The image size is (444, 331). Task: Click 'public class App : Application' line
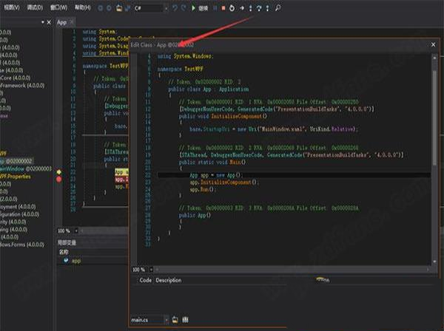[209, 89]
